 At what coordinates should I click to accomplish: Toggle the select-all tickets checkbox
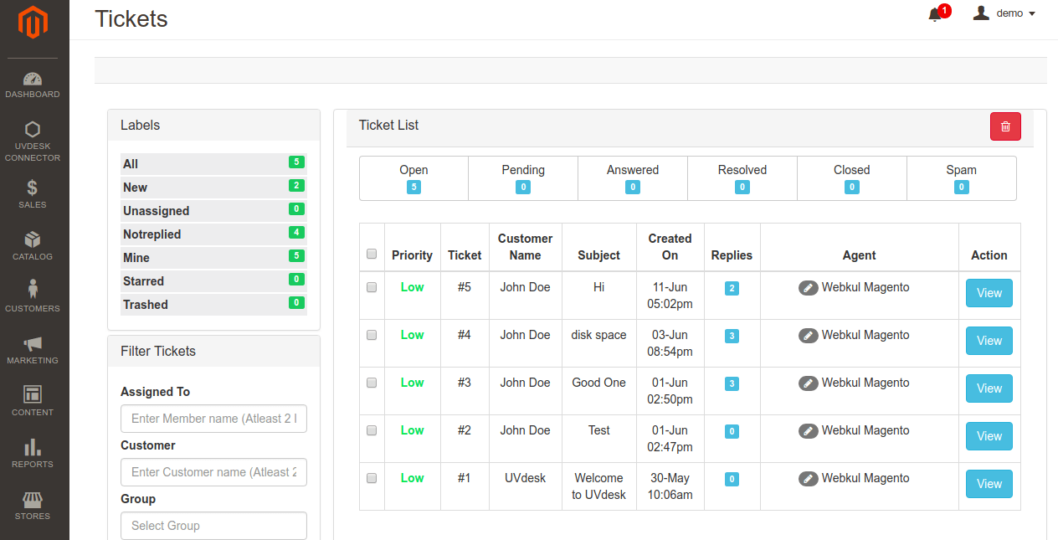pos(372,254)
